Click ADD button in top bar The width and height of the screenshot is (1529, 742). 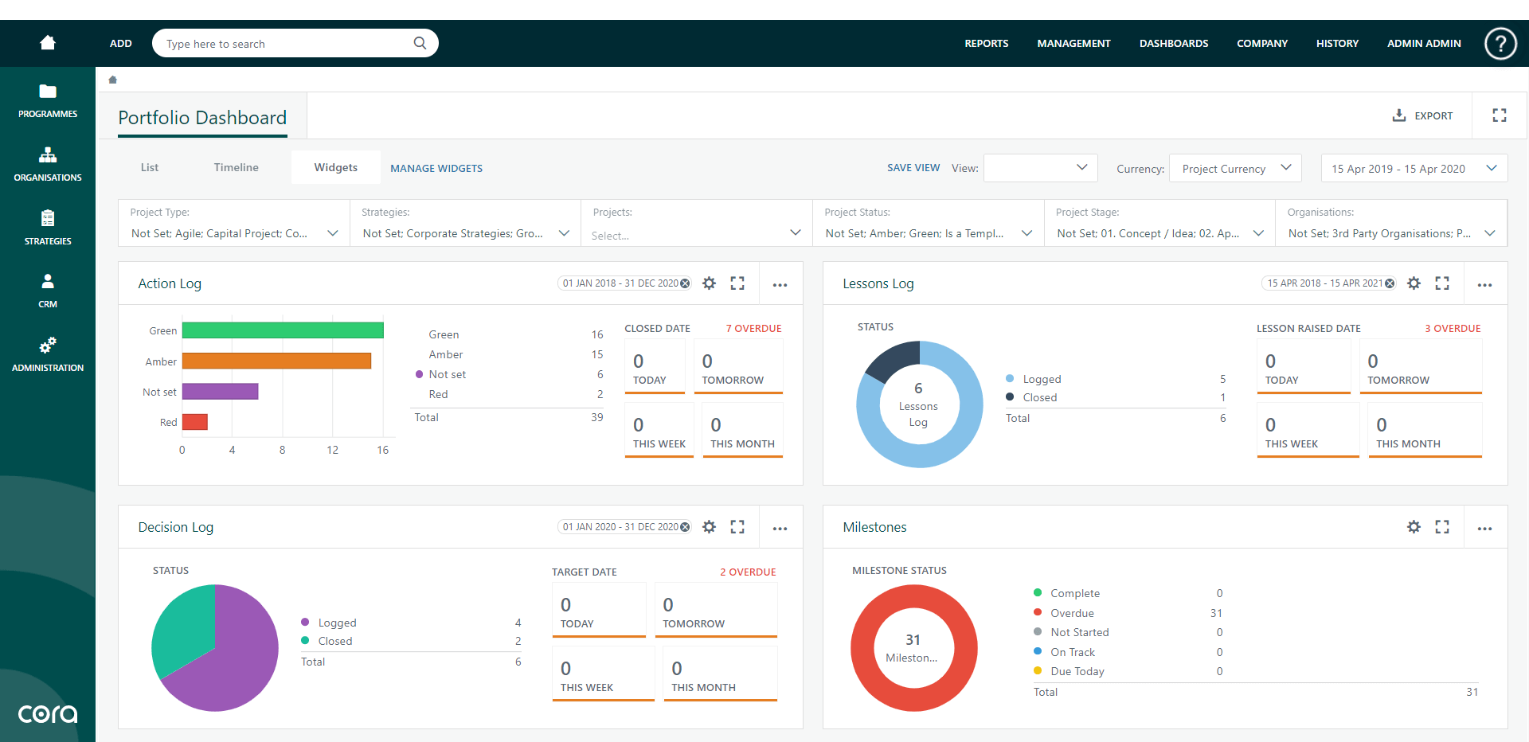121,44
